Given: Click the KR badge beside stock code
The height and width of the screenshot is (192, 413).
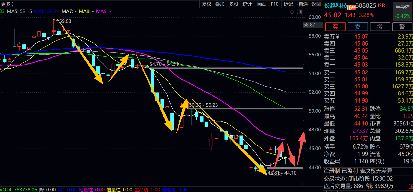Looking at the screenshot, I should coord(381,5).
